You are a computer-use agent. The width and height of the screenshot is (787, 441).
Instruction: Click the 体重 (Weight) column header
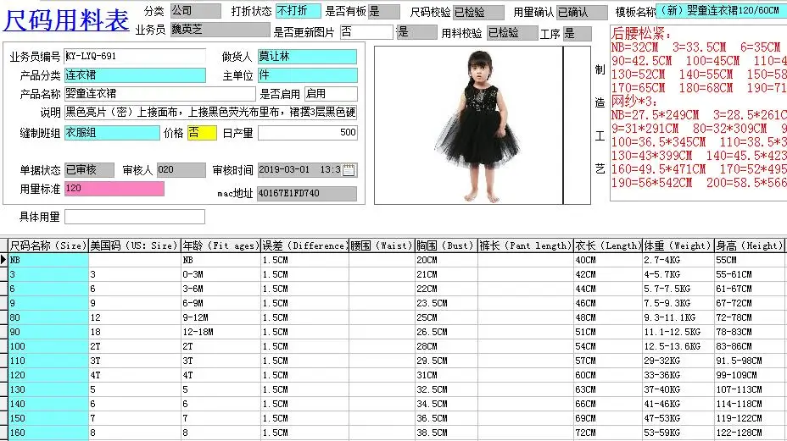pos(678,245)
